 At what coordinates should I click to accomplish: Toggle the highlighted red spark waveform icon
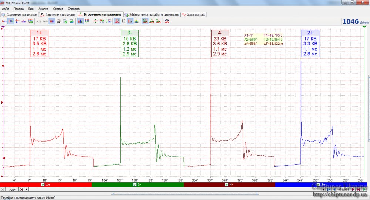117,21
